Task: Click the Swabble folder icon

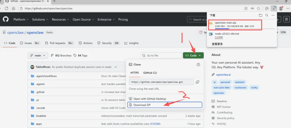Action: [33, 116]
